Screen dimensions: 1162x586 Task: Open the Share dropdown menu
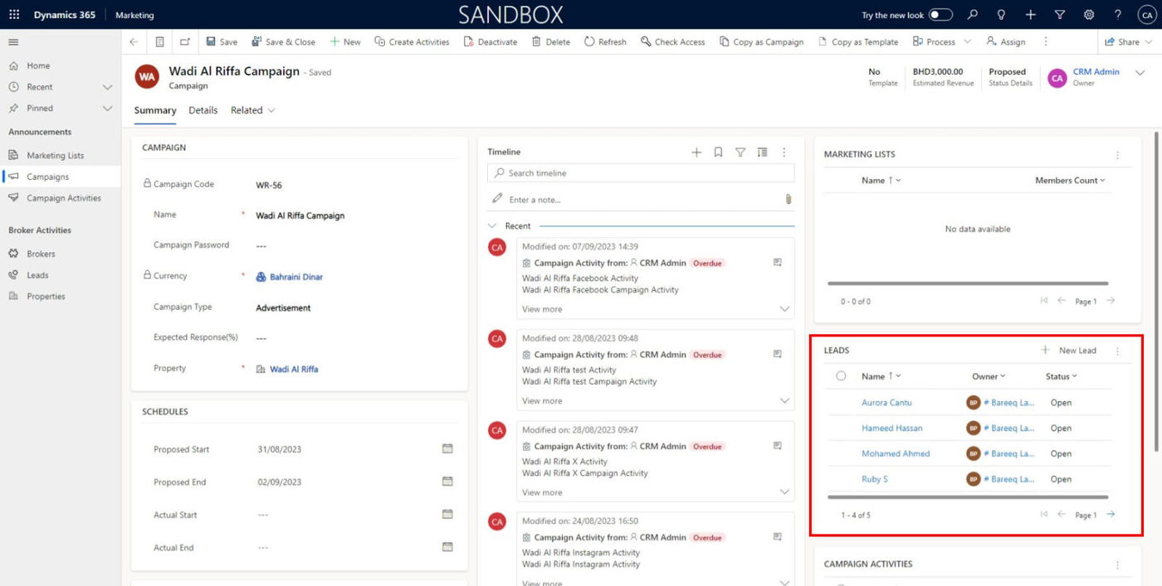1128,41
